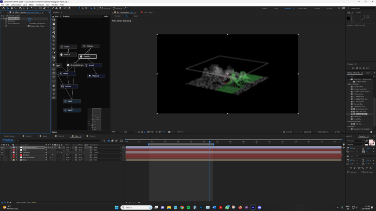
Task: Open the viewer resolution dropdown showing Full
Action: pyautogui.click(x=130, y=132)
